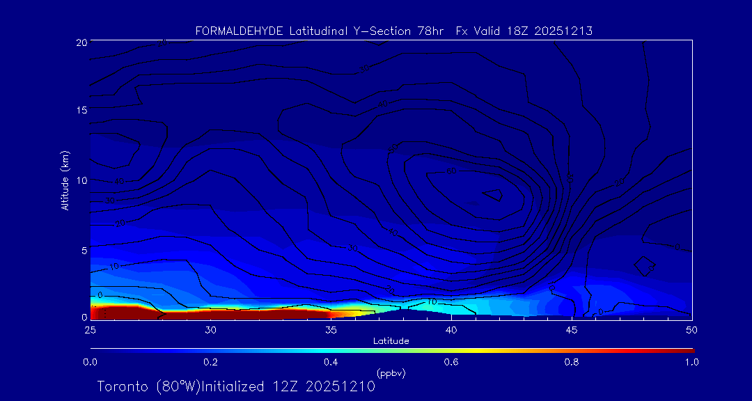Select the 15 tick on the altitude axis

click(81, 111)
